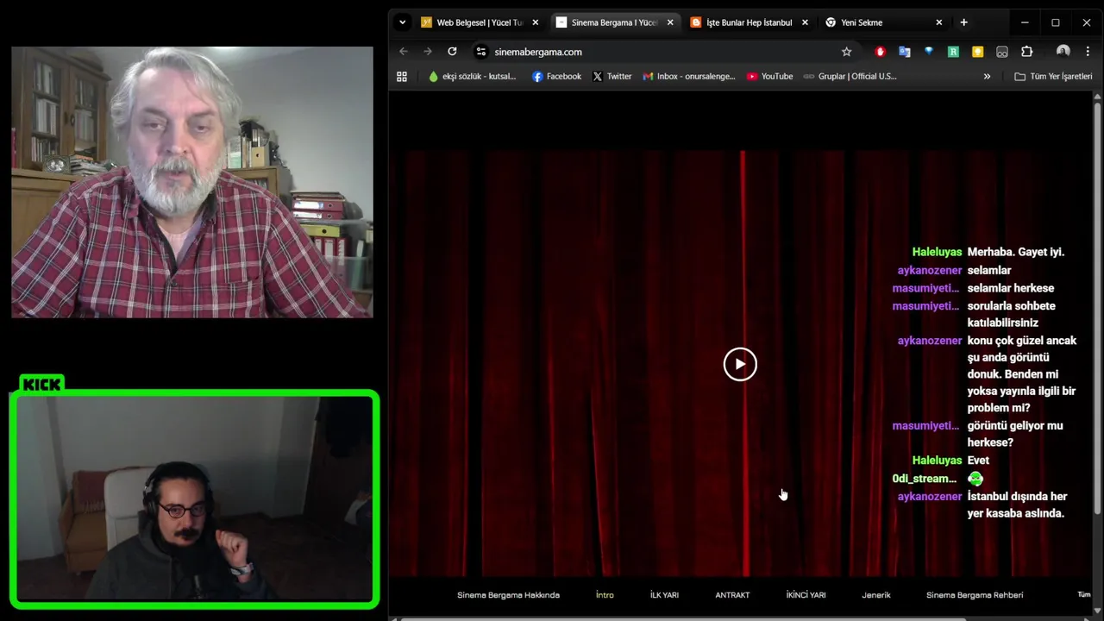Screen dimensions: 1104x621
Task: Click the green emoji in chat
Action: tap(975, 479)
